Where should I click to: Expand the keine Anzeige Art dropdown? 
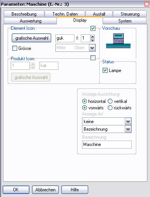(128, 122)
